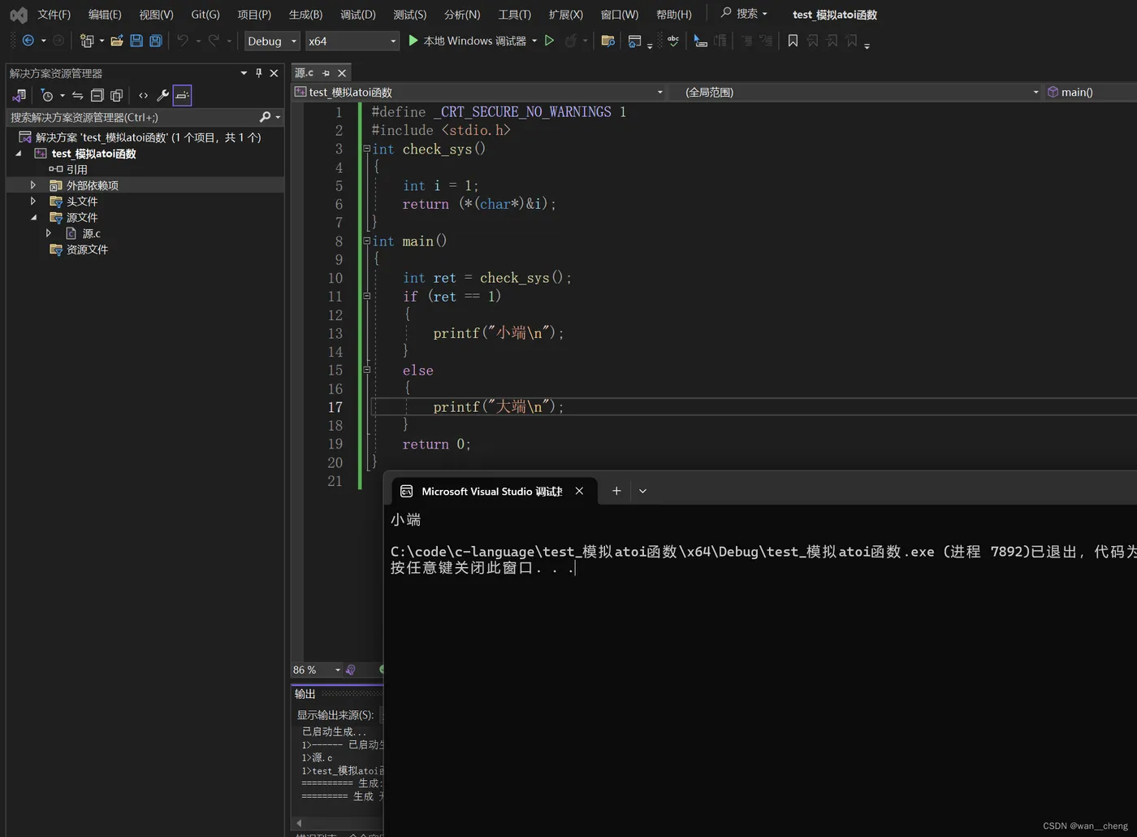The image size is (1137, 837).
Task: Click the undo arrow icon
Action: (x=183, y=41)
